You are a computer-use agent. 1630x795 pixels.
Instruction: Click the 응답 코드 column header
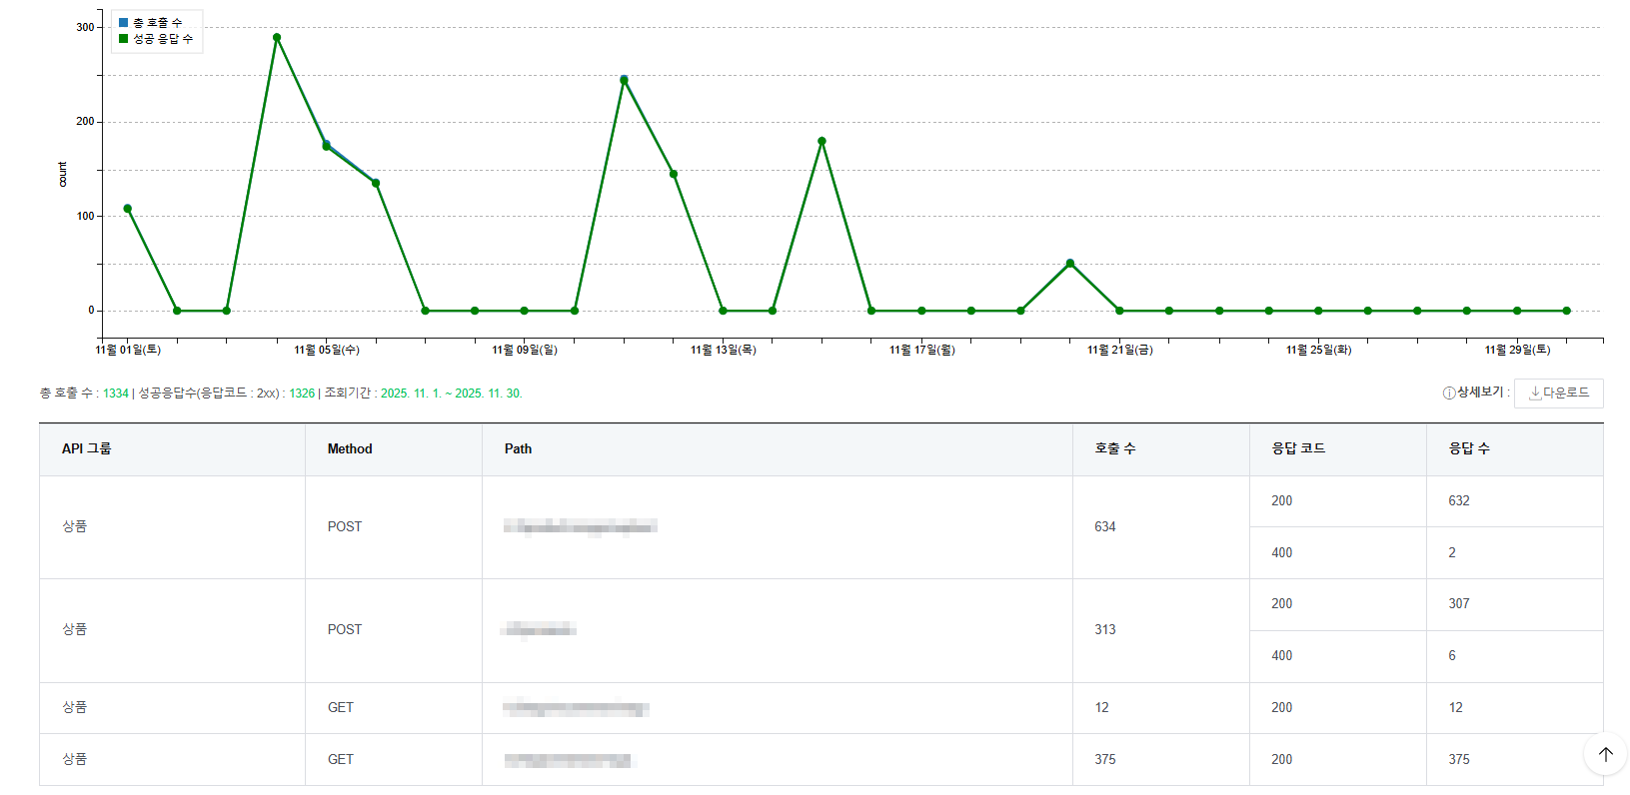(x=1298, y=449)
